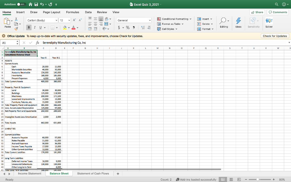Click the Undo arrow icon
The image size is (291, 182).
click(42, 4)
